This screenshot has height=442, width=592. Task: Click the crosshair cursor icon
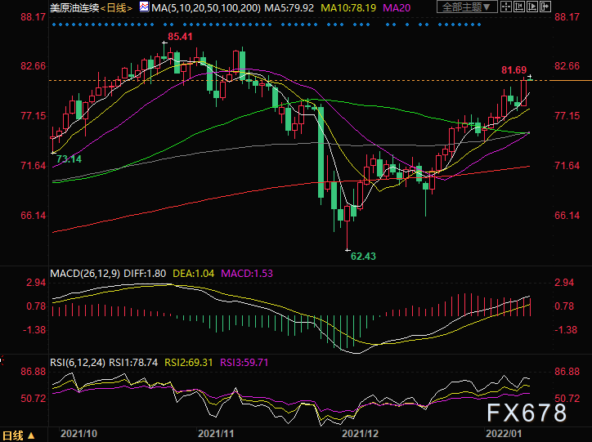[506, 7]
